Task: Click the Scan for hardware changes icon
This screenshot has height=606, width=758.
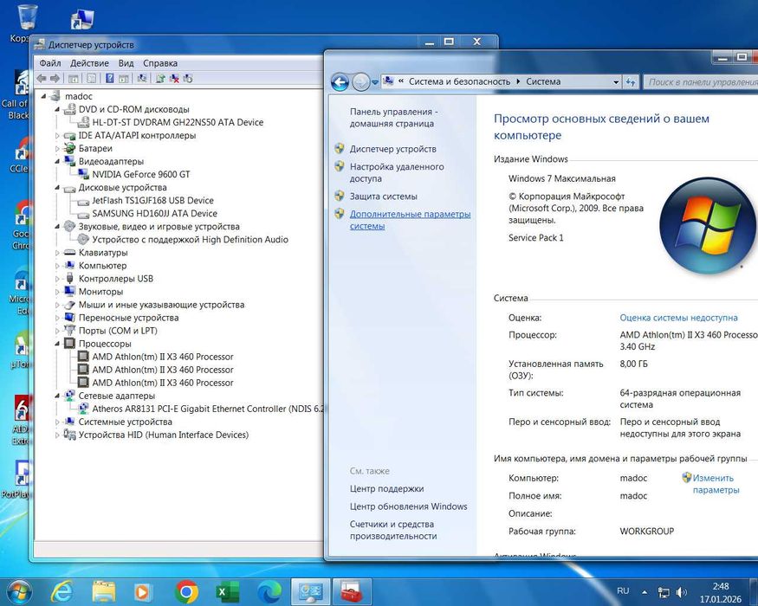Action: click(x=142, y=78)
